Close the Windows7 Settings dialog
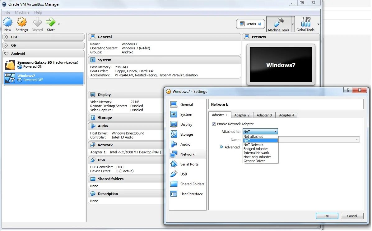Viewport: 372px width, 231px height. pyautogui.click(x=360, y=90)
